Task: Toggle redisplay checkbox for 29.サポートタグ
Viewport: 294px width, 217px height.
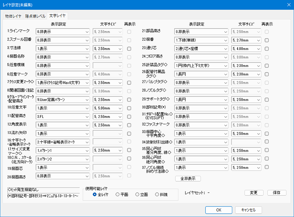Action: (267, 100)
